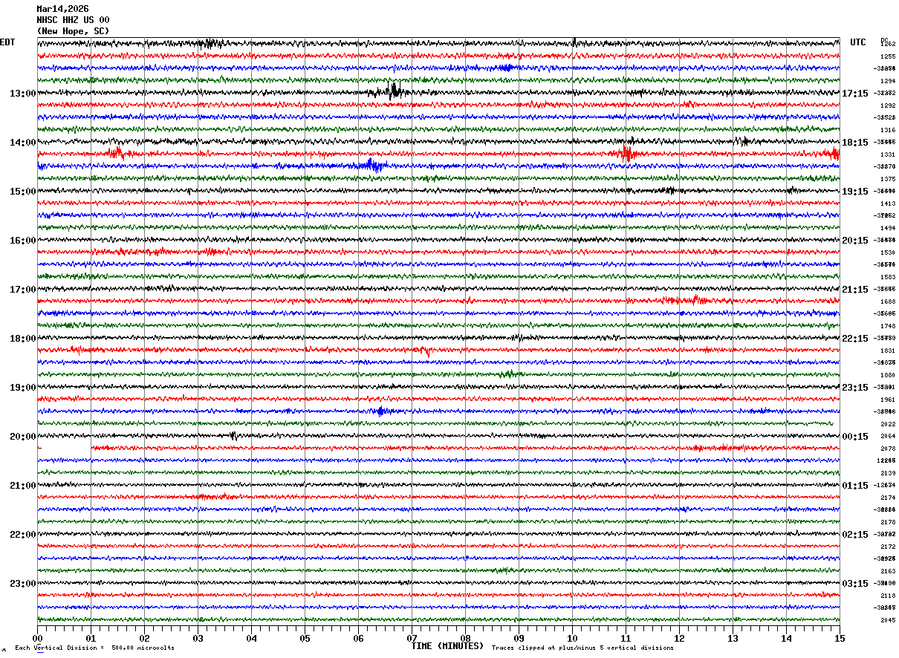Click the "19:00" EDT row label
This screenshot has height=658, width=899.
23,388
